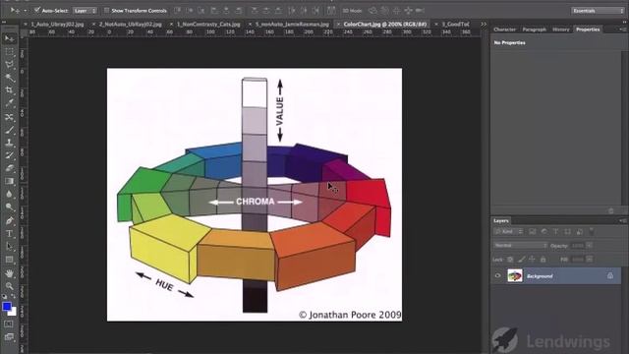The image size is (629, 354).
Task: Select the Dodge tool
Action: click(x=9, y=207)
